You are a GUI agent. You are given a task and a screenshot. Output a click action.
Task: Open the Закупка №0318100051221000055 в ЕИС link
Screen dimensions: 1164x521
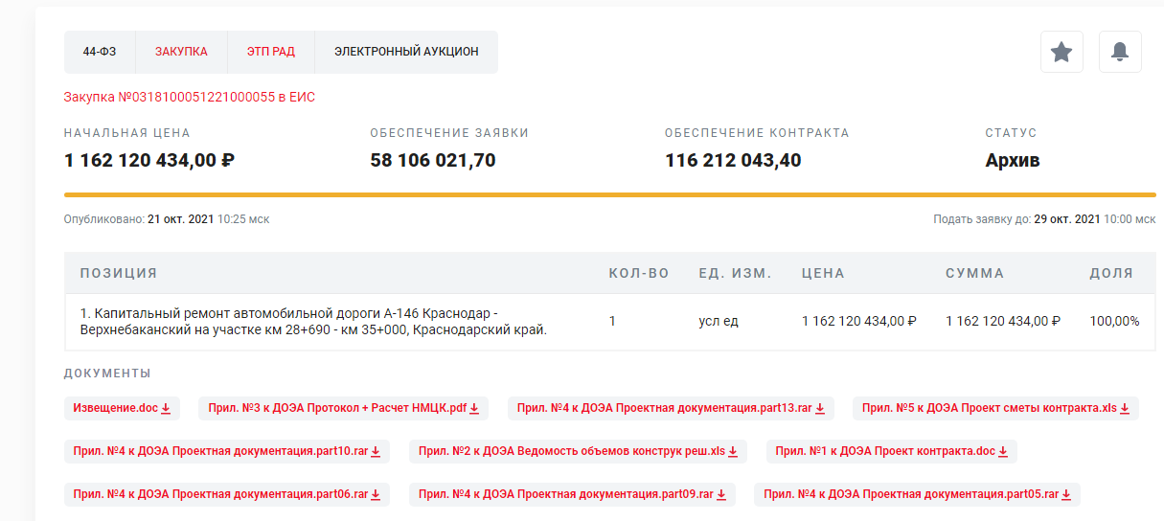189,97
